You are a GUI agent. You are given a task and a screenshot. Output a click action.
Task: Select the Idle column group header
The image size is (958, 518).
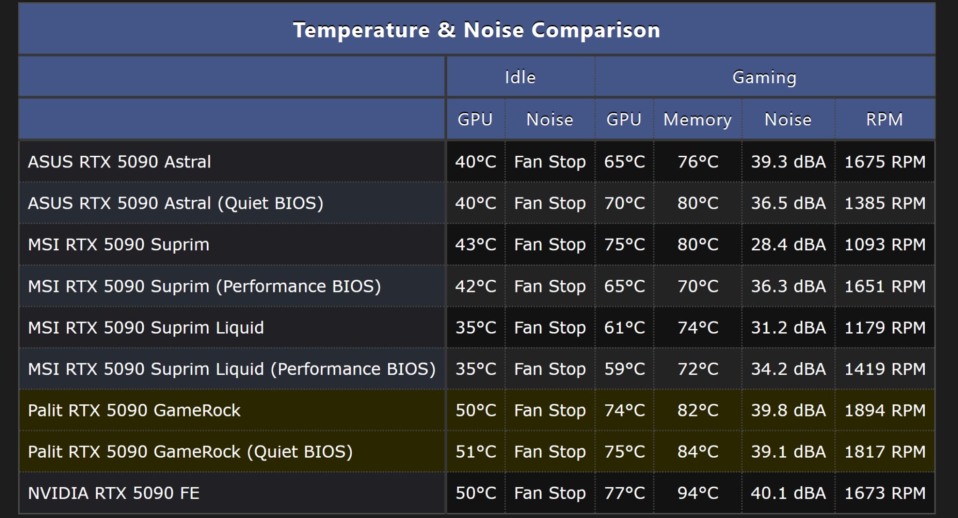point(520,77)
